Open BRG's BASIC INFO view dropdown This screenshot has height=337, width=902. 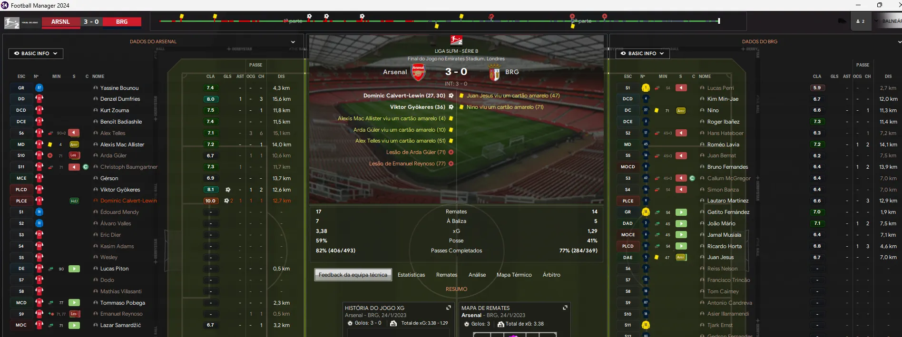point(642,54)
